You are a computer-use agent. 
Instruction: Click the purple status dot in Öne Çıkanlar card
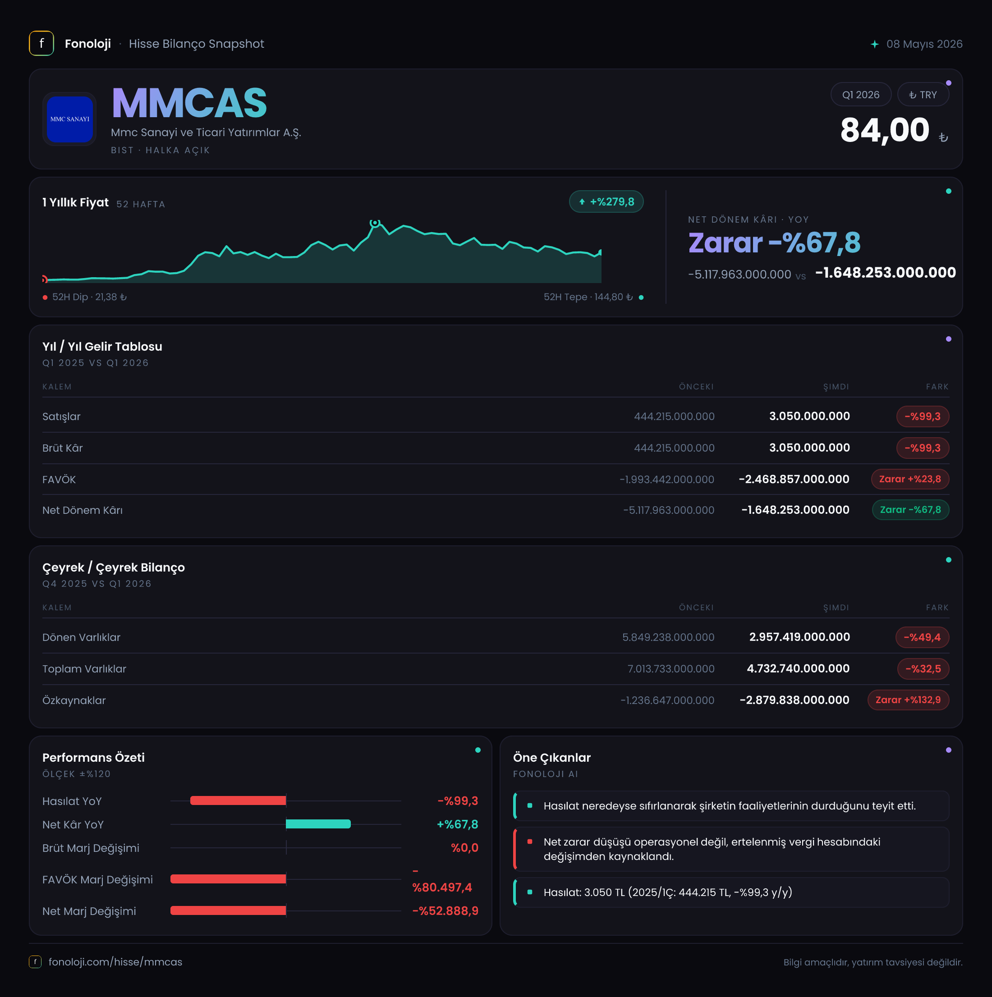(949, 750)
